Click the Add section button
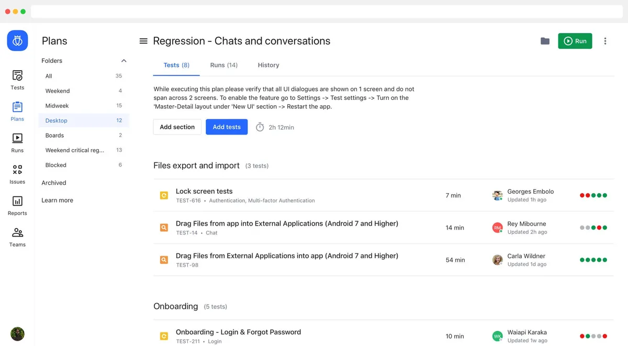 point(177,127)
